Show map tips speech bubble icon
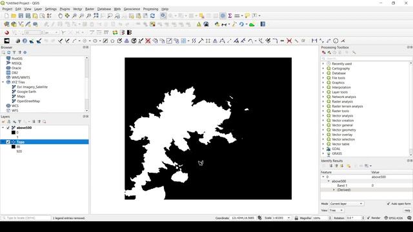This screenshot has width=413, height=232. (x=247, y=15)
